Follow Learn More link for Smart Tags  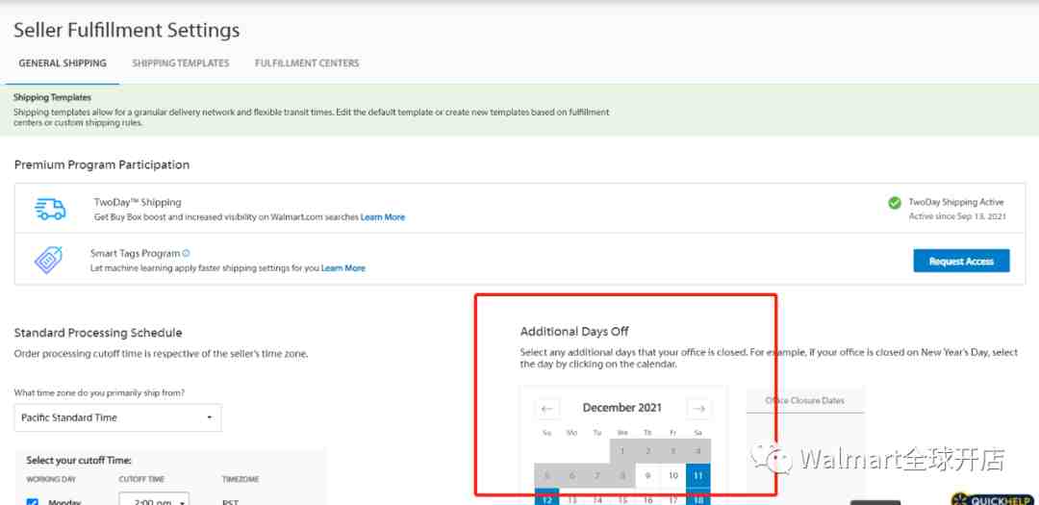point(343,268)
